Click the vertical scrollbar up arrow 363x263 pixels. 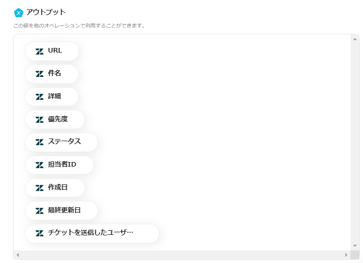(x=355, y=39)
